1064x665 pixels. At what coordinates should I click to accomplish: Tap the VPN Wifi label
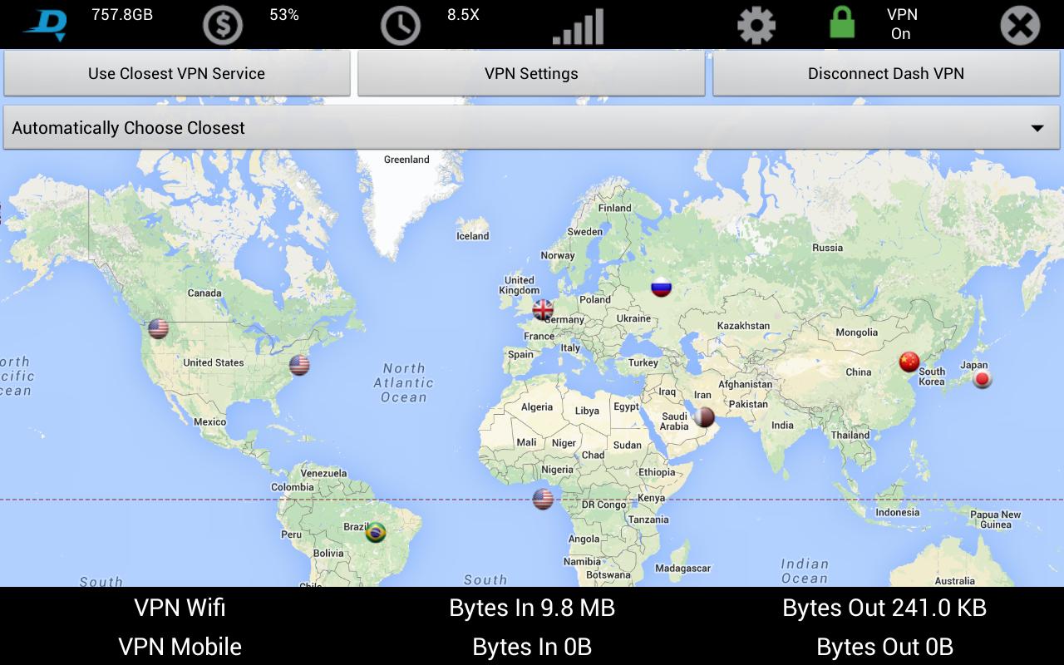180,608
